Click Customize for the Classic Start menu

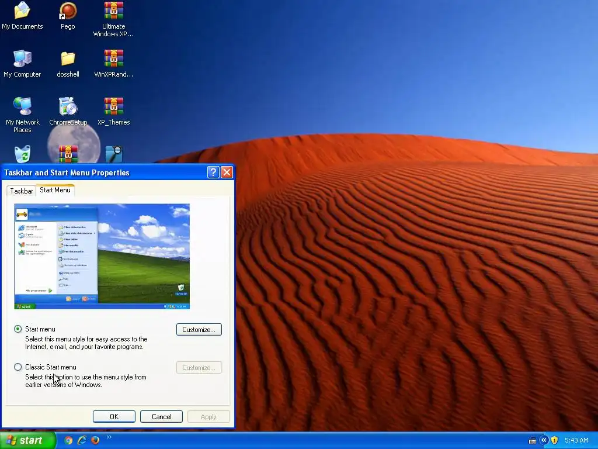[199, 368]
